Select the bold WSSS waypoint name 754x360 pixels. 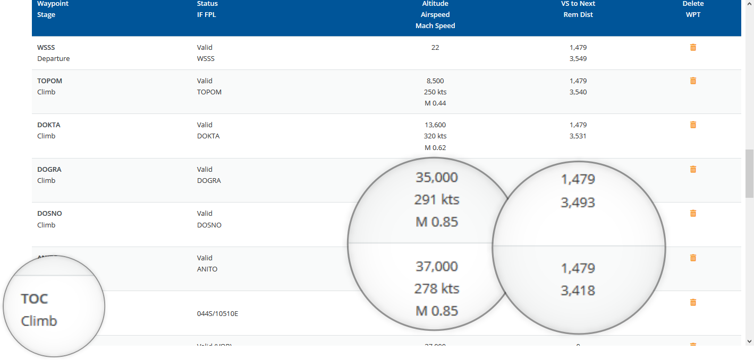(46, 48)
